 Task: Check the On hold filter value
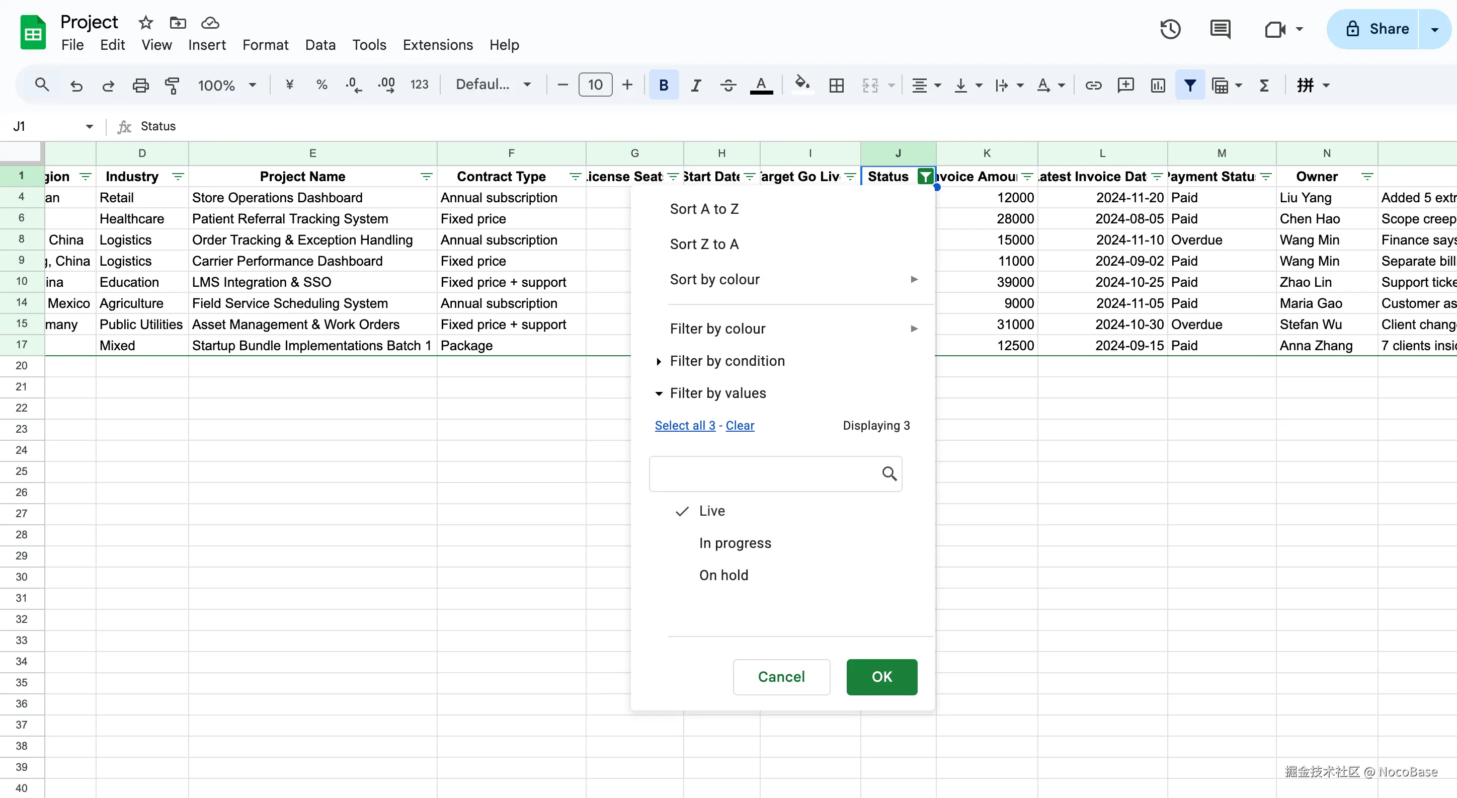pyautogui.click(x=723, y=575)
